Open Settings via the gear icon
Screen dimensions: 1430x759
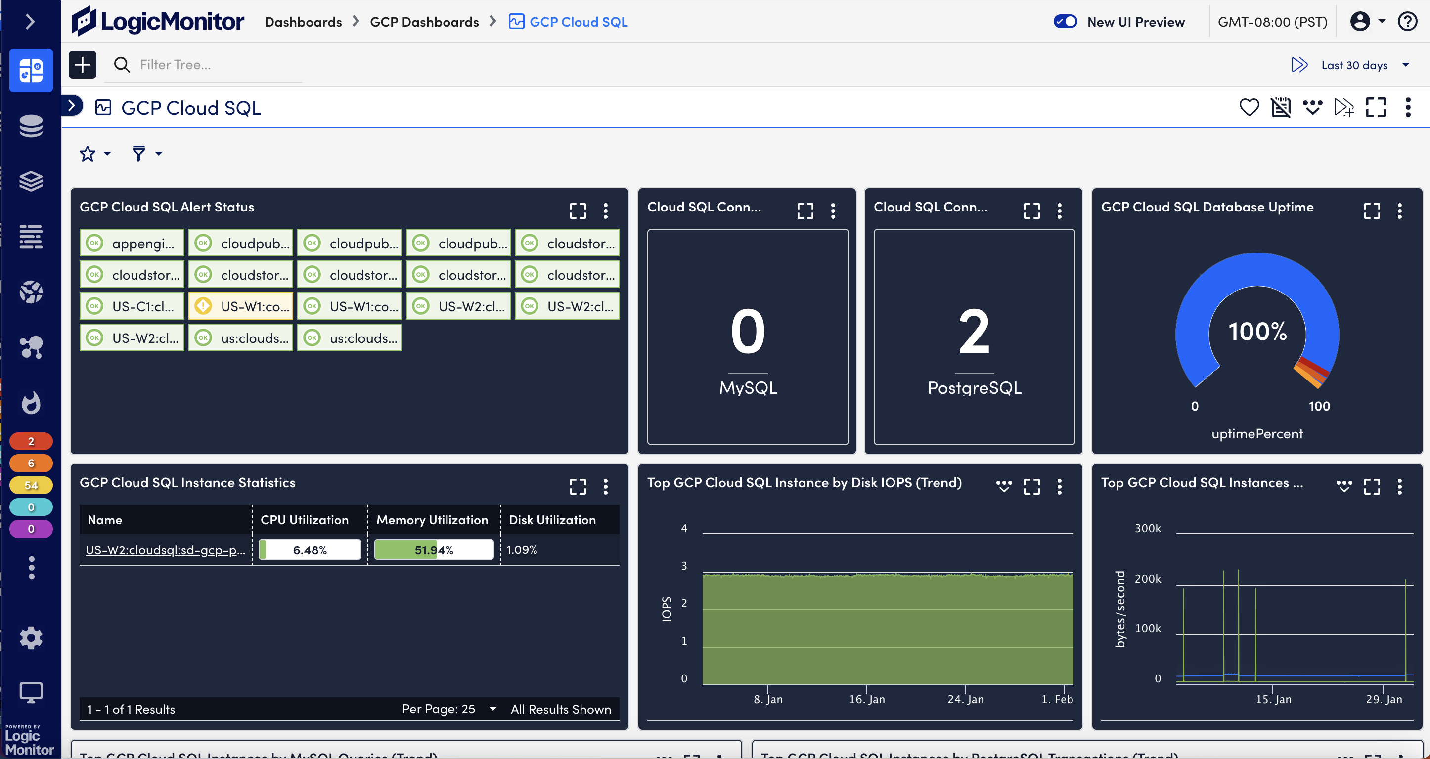(x=31, y=638)
